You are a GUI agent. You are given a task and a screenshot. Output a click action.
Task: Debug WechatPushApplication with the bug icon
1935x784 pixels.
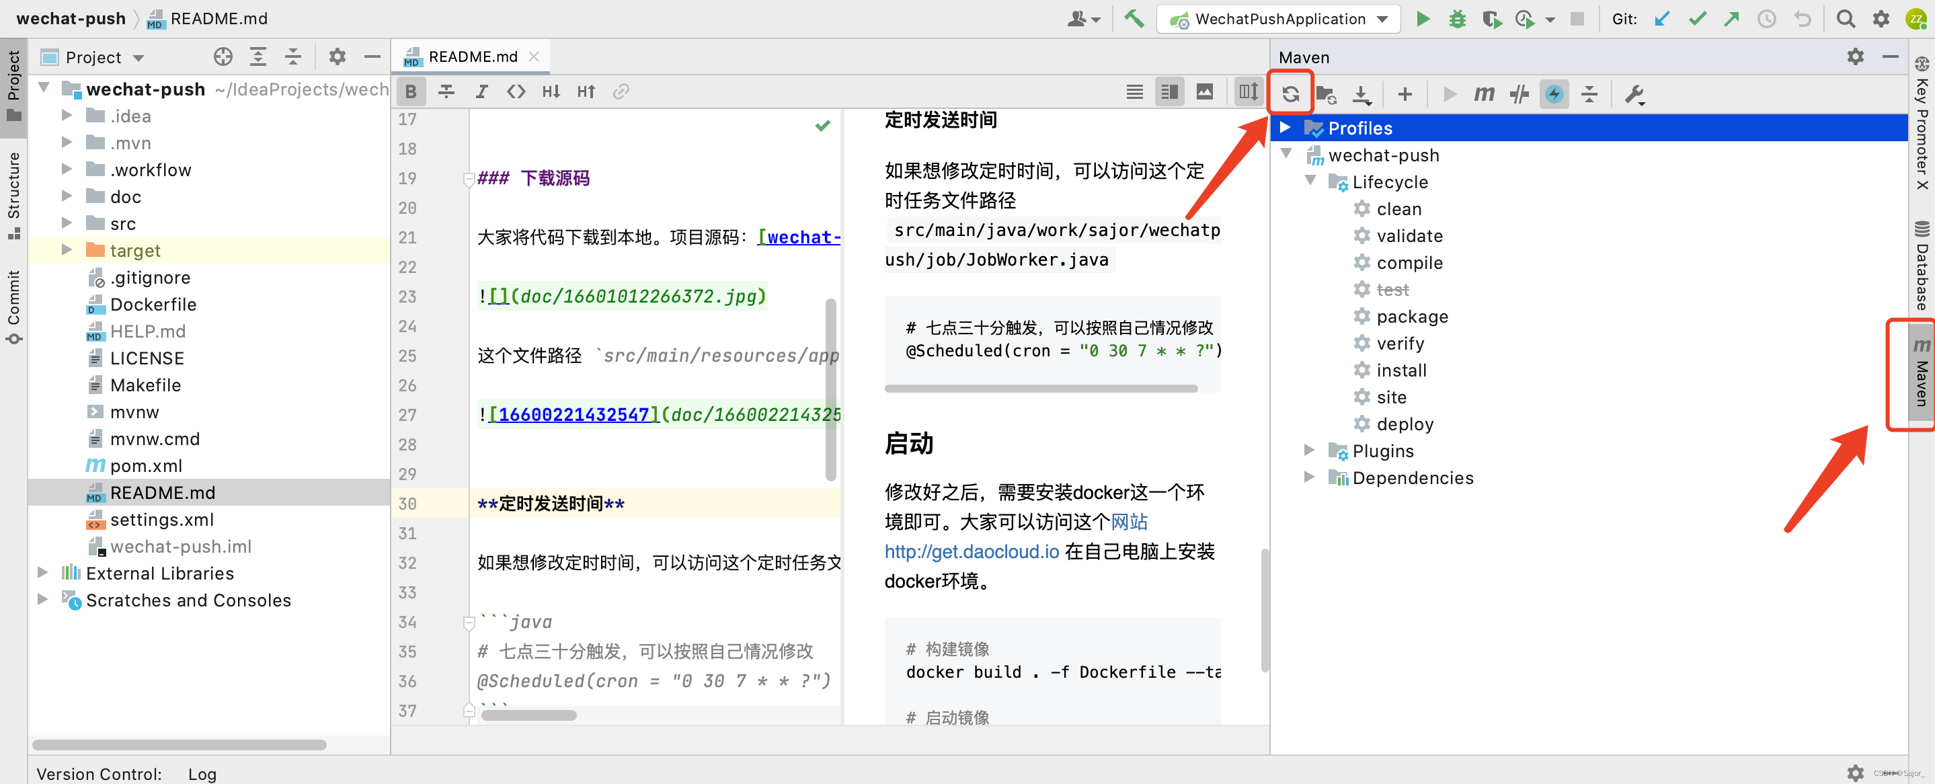tap(1457, 19)
